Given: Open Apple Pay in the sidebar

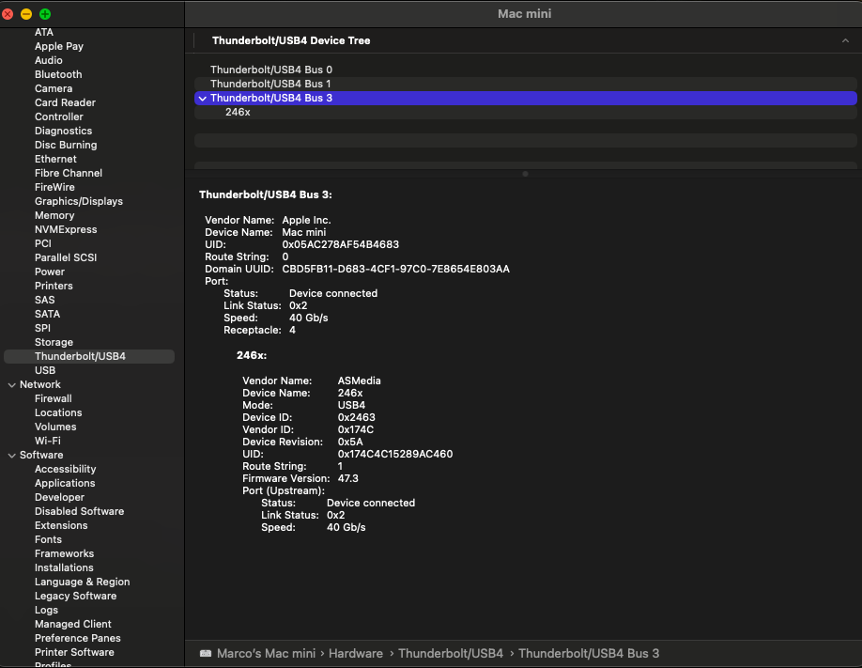Looking at the screenshot, I should pyautogui.click(x=59, y=46).
